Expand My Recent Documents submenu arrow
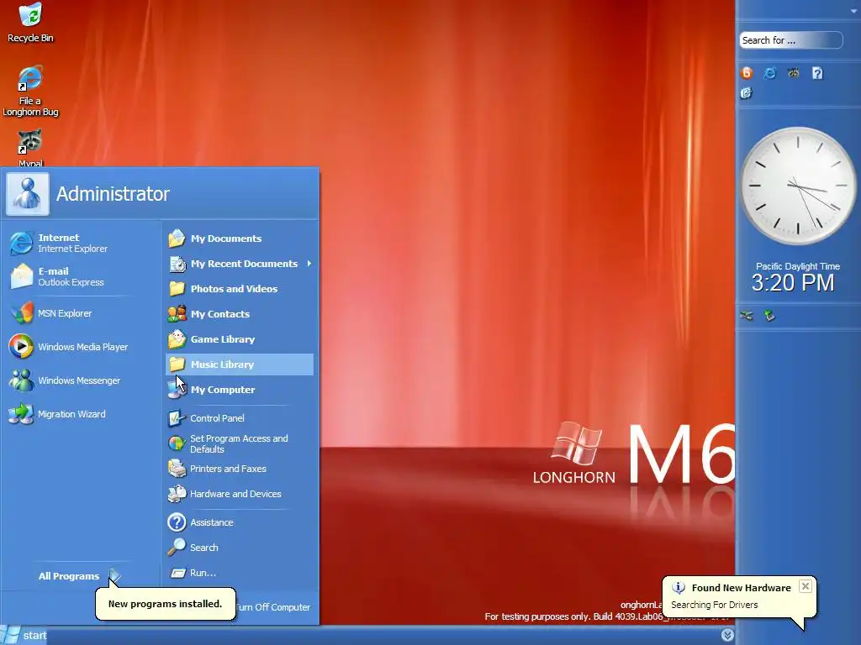 309,264
